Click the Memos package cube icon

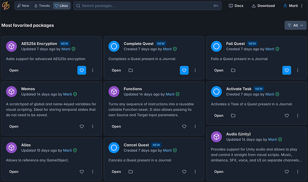11,91
